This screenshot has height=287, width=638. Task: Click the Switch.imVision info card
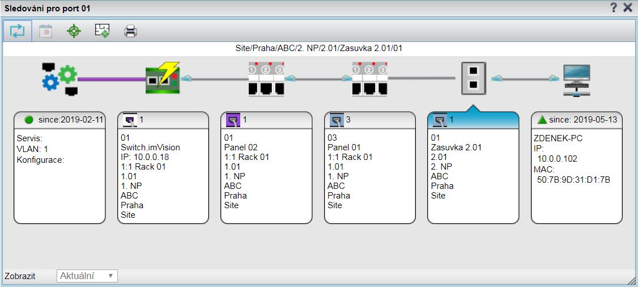coord(163,175)
